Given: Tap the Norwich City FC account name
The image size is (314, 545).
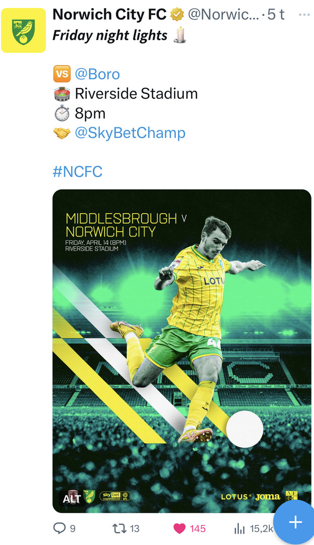Looking at the screenshot, I should pyautogui.click(x=109, y=15).
